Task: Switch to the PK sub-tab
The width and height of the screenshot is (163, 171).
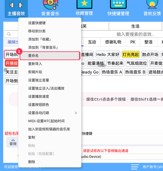Action: [133, 42]
